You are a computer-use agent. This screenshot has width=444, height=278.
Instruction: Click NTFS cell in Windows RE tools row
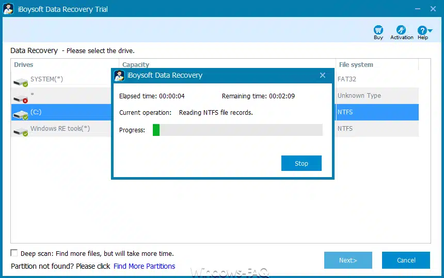tap(345, 128)
